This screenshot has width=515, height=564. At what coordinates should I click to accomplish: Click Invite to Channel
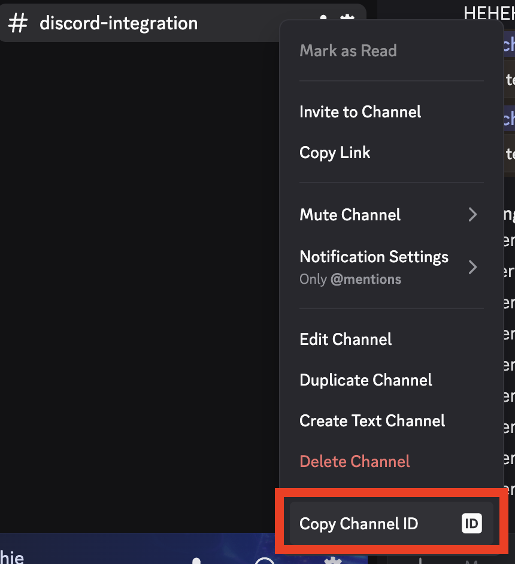360,111
